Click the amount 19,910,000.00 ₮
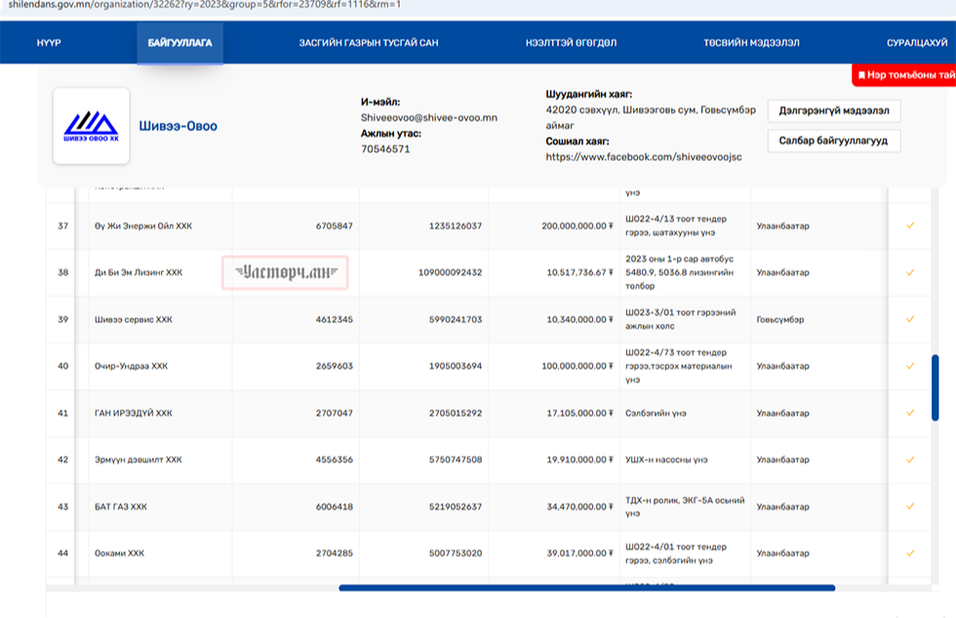 [x=579, y=460]
